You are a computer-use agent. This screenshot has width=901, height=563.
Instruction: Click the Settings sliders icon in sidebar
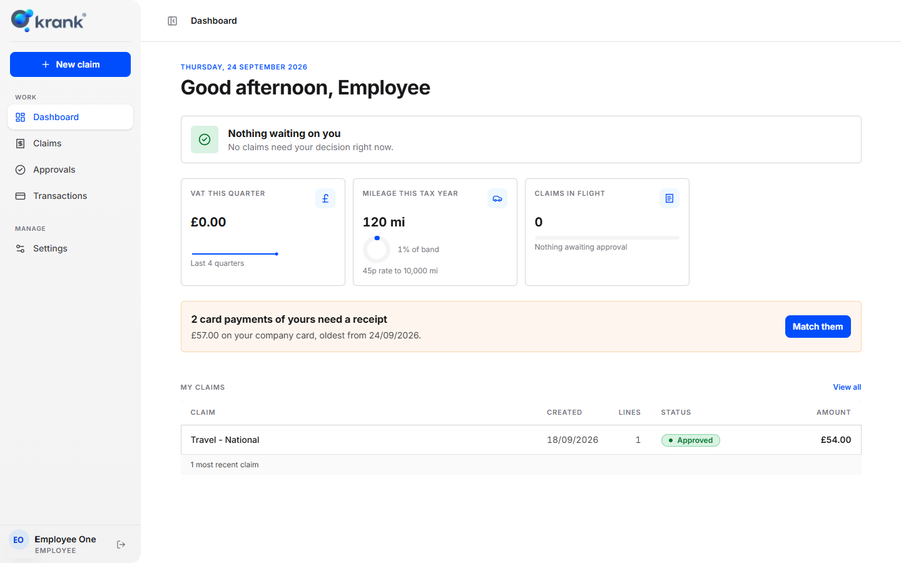[21, 248]
